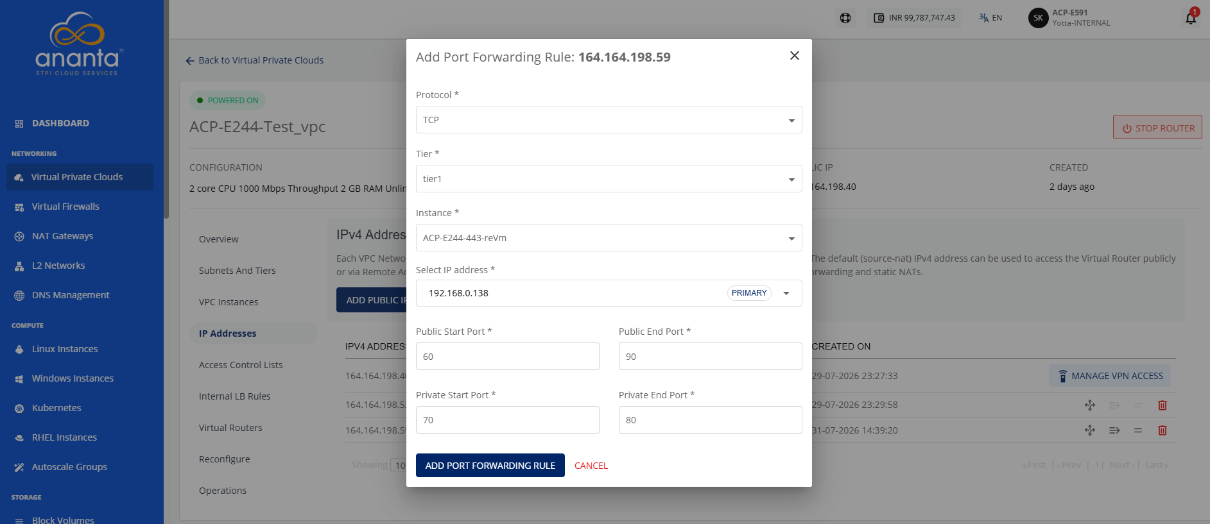Click port forwarding arrow icon for 31-07-2026 row
This screenshot has width=1210, height=524.
1114,430
